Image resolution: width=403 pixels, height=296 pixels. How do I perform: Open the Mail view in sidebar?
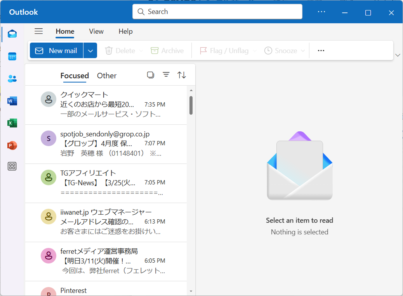(x=12, y=34)
